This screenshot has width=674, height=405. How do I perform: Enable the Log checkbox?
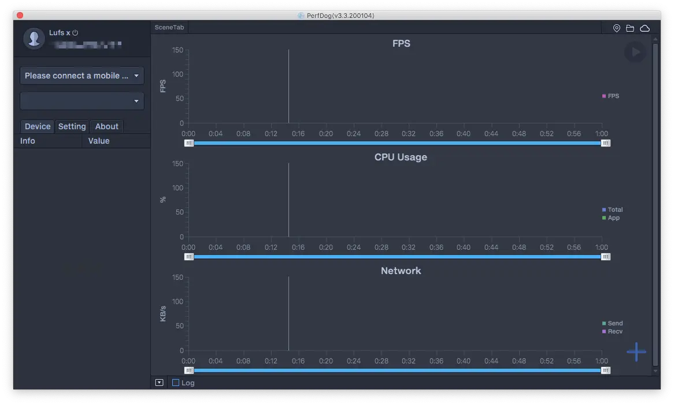(176, 382)
